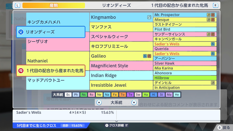Click 底 icon on Miesque row
Screen dimensions: 233x131
(x=213, y=20)
